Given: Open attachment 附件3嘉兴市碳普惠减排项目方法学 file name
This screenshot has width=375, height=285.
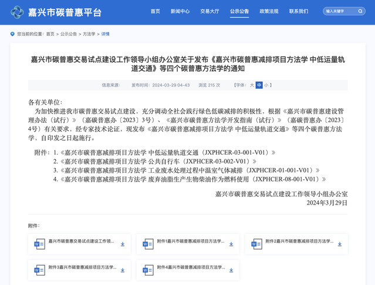Looking at the screenshot, I should coord(82,267).
